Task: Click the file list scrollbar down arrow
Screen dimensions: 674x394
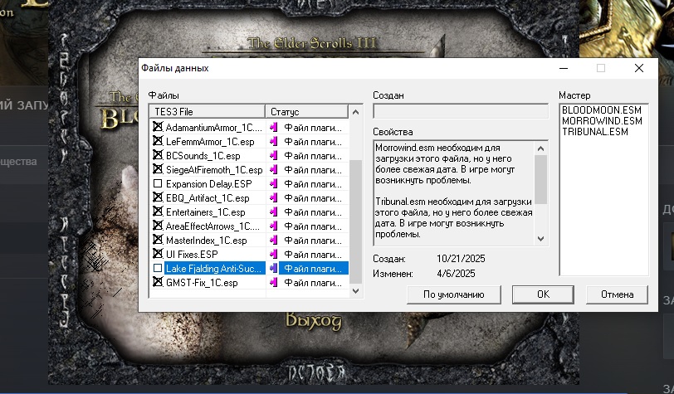Action: pos(355,291)
